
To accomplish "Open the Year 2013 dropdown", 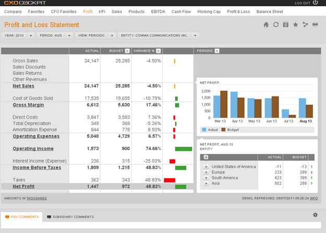I will [x=31, y=35].
